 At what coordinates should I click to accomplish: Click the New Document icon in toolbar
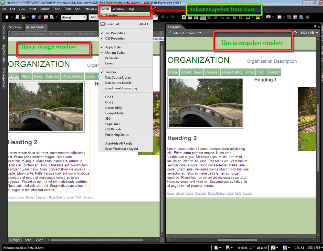(7, 17)
